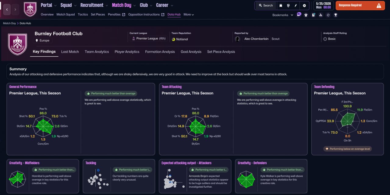Click thumbs-down 'Performing below an average level' badge
390x195 pixels.
coord(347,149)
